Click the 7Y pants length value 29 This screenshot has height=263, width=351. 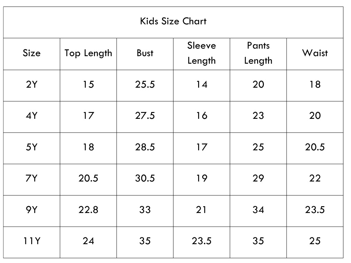pos(258,178)
